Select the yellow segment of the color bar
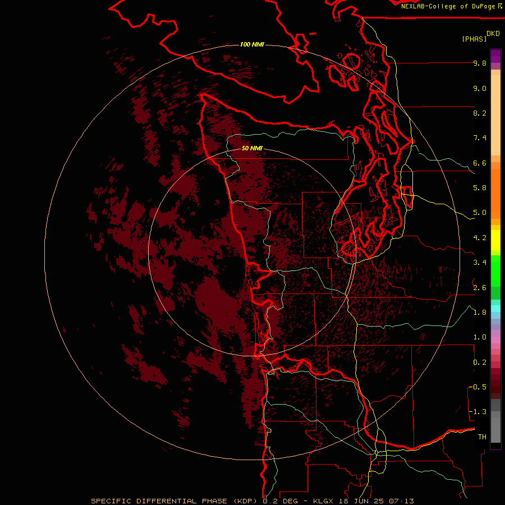The height and width of the screenshot is (505, 505). pos(495,240)
